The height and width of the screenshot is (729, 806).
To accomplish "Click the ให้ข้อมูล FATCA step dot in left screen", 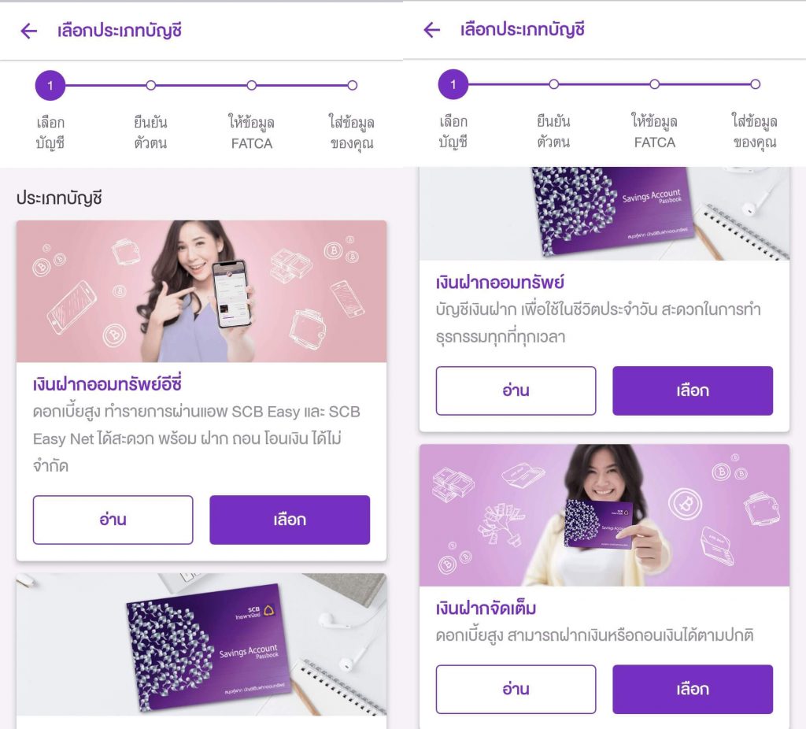I will (x=251, y=85).
